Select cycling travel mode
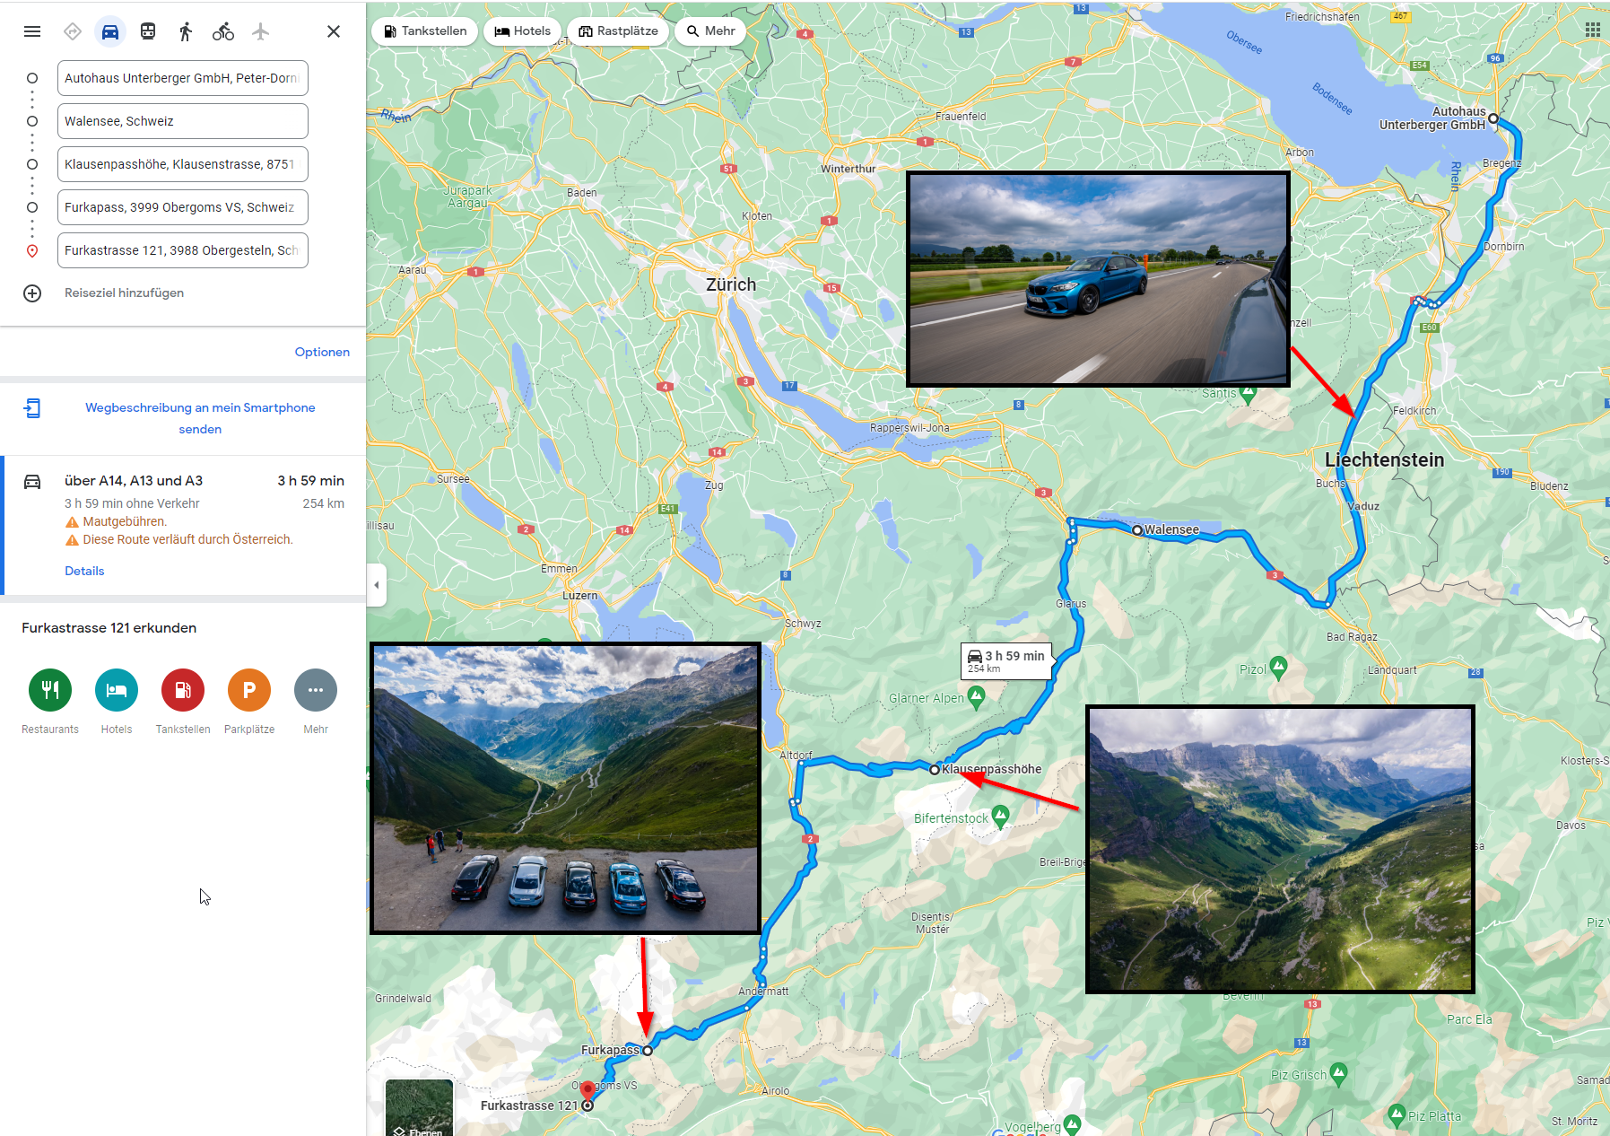 click(223, 31)
